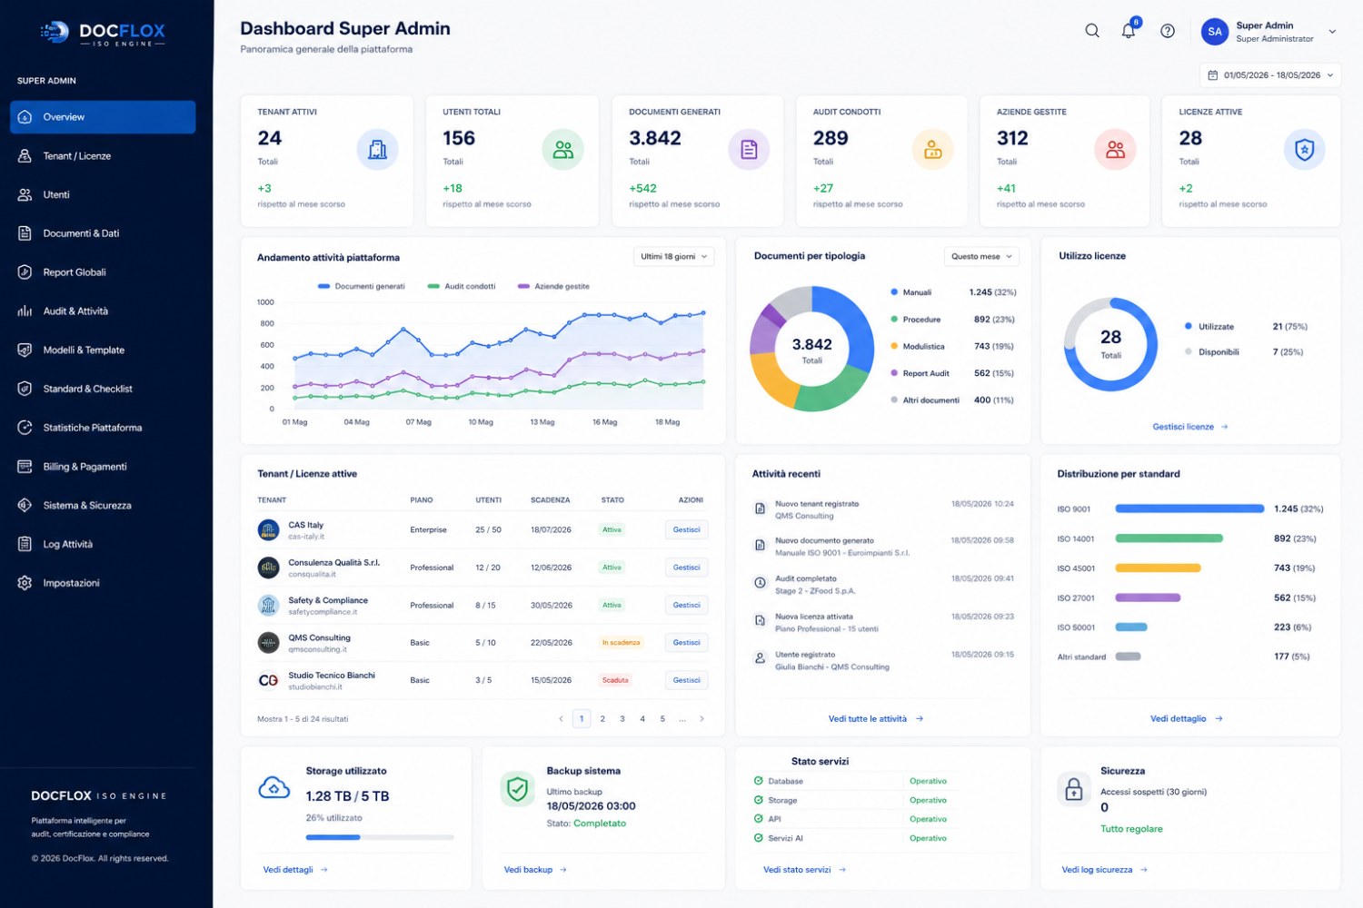Viewport: 1363px width, 908px height.
Task: Open the Questo mese dropdown
Action: pos(981,257)
